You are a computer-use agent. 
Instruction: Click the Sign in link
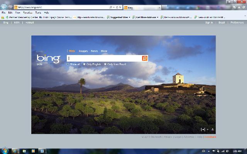point(209,23)
